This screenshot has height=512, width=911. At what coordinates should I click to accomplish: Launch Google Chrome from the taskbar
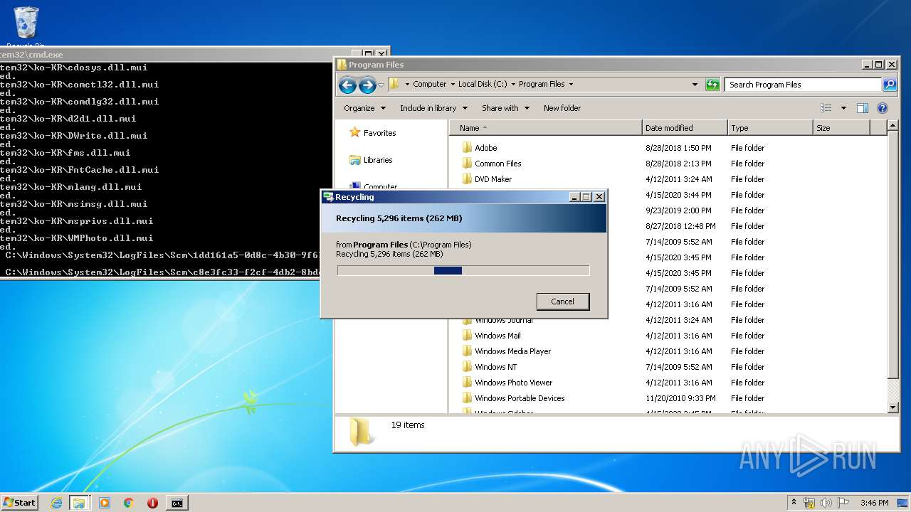coord(129,503)
